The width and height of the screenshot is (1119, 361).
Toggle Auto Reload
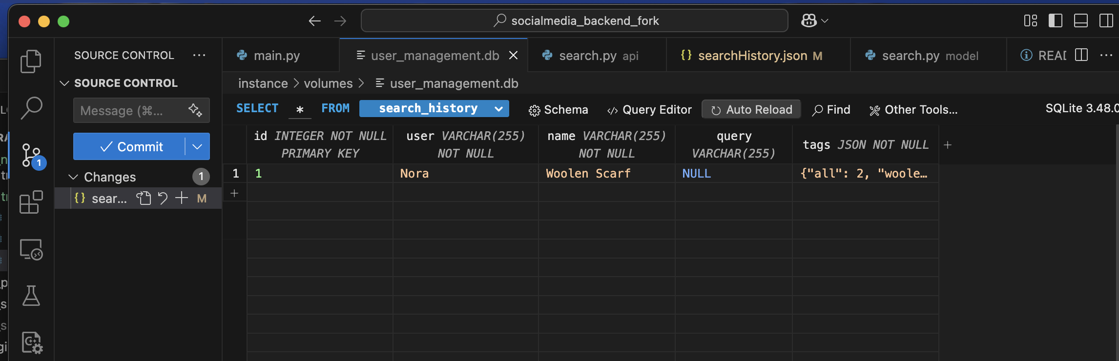(x=751, y=110)
